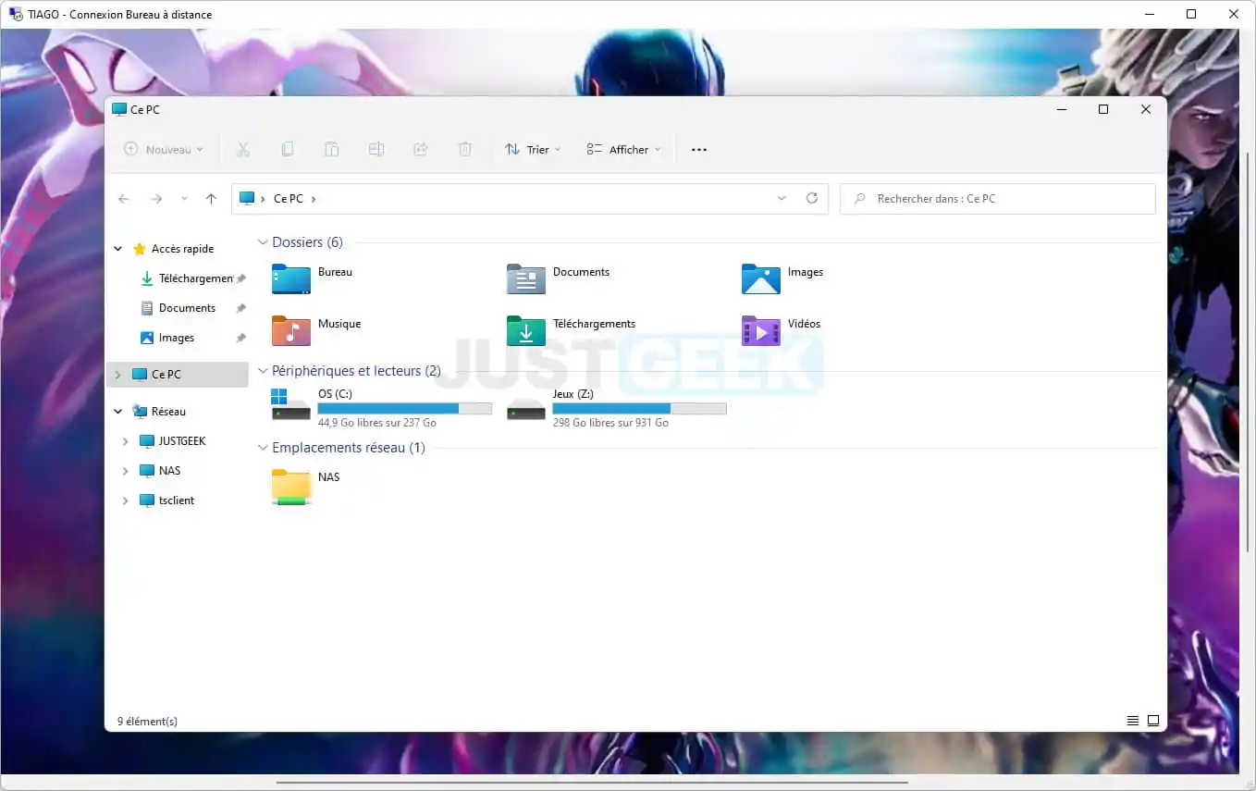Select the OS (C:) drive

(381, 407)
